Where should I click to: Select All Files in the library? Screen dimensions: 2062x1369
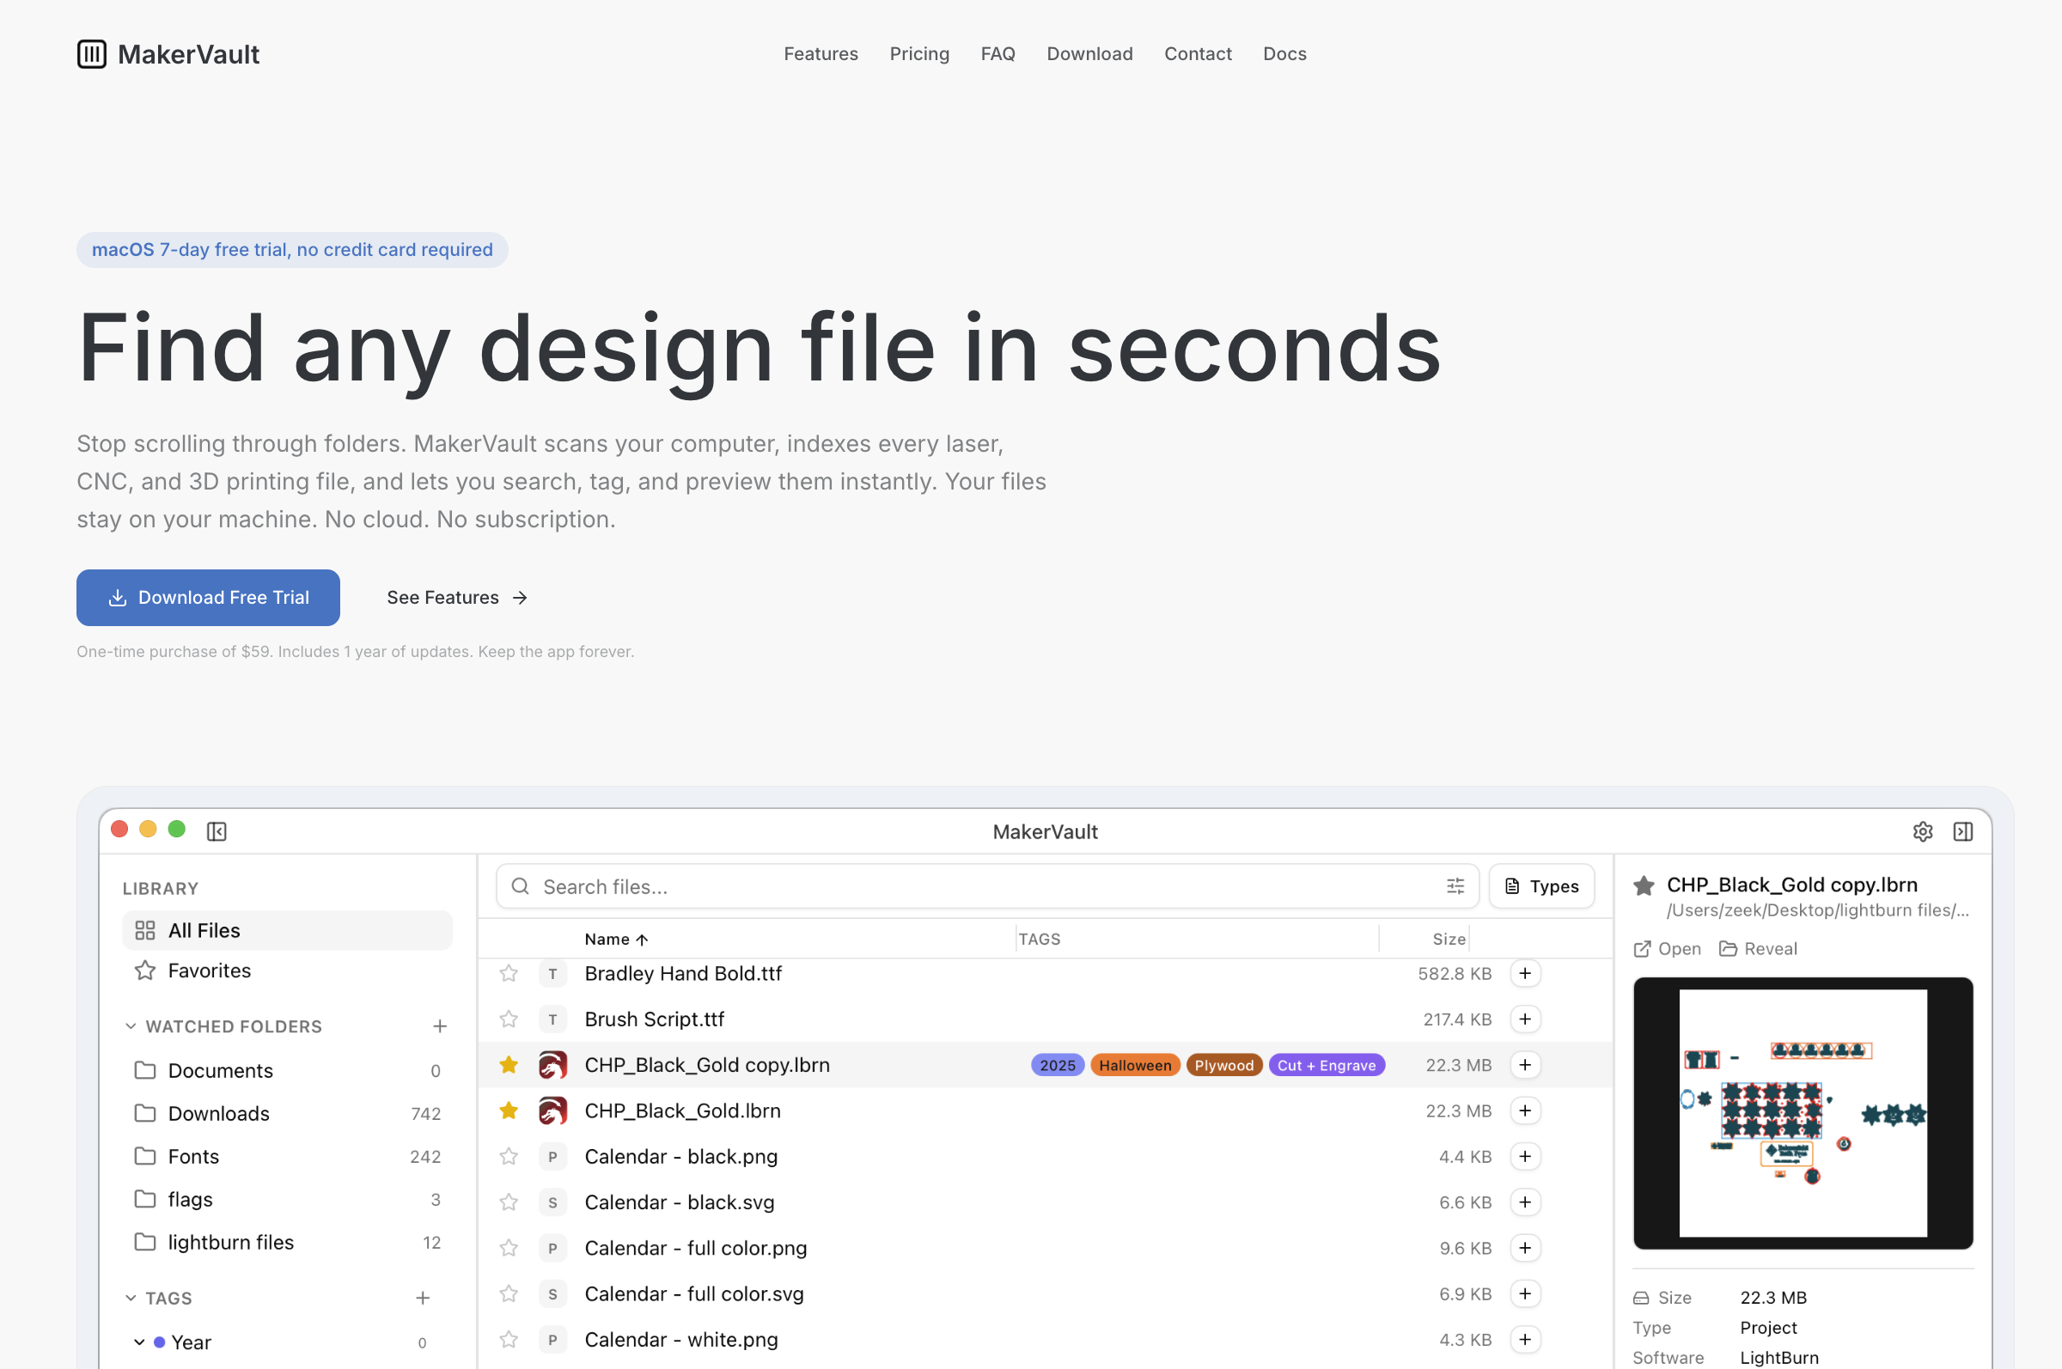287,930
